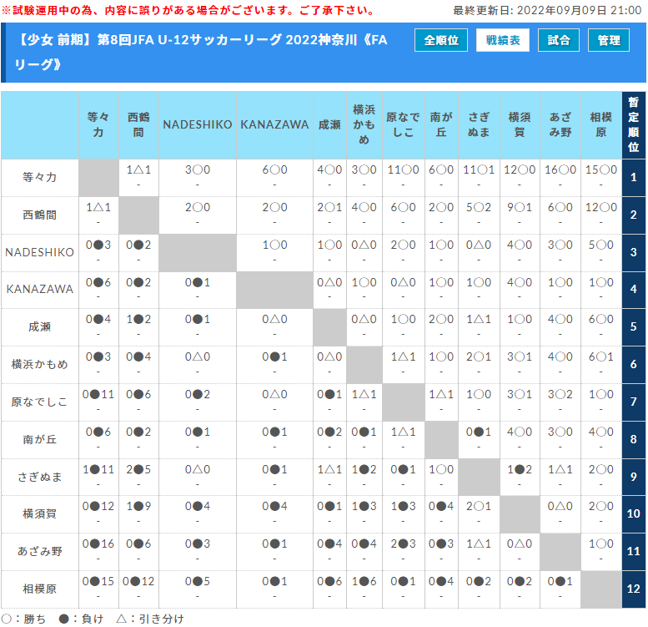Screen dimensions: 648x627
Task: Open the 全順位 tab
Action: pyautogui.click(x=441, y=40)
